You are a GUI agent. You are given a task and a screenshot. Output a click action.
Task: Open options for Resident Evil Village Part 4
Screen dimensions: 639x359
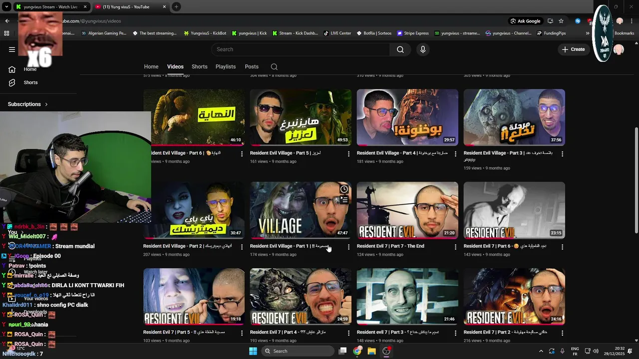coord(455,154)
